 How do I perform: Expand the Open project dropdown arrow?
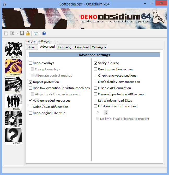click(17, 33)
